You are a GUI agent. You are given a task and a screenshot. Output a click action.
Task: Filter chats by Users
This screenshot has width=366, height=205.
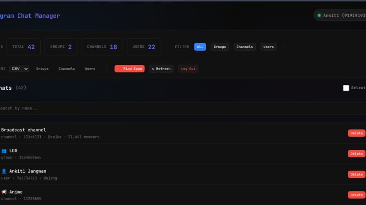269,47
